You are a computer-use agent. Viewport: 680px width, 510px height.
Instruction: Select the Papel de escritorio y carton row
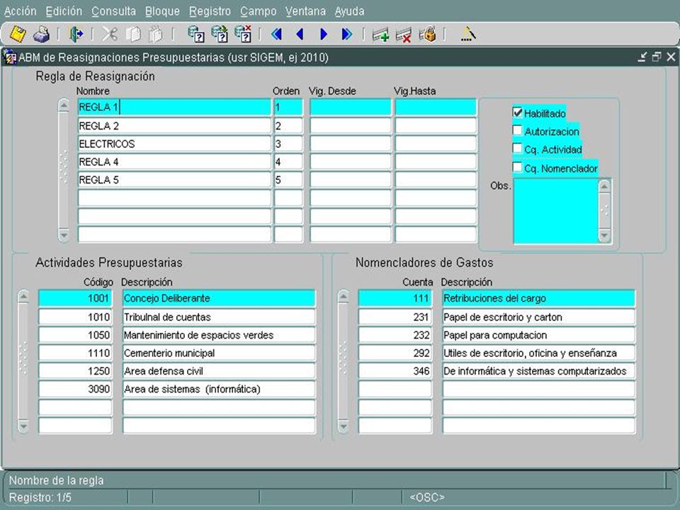pyautogui.click(x=539, y=317)
